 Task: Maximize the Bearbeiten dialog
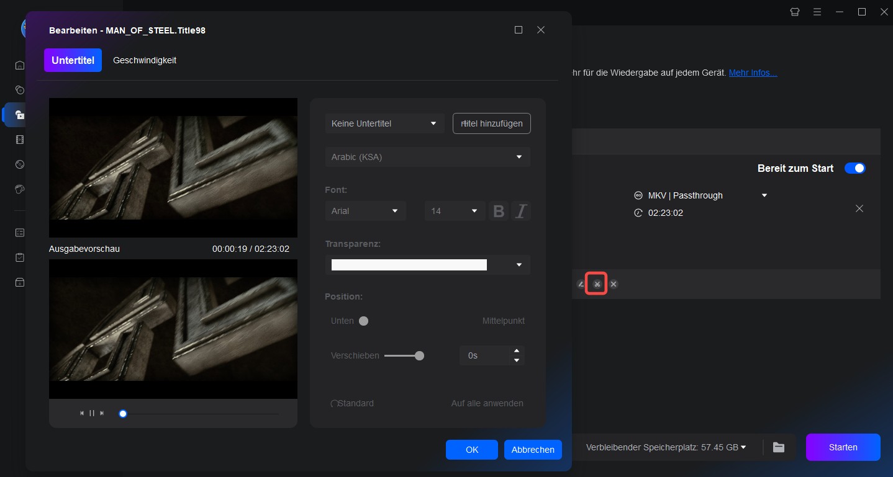[519, 30]
